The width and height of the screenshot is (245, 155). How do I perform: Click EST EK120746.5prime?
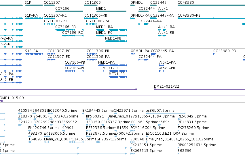(30, 131)
